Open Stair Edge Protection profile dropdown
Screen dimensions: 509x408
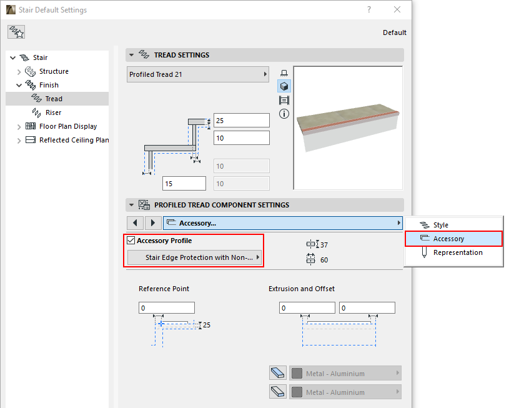pyautogui.click(x=194, y=257)
